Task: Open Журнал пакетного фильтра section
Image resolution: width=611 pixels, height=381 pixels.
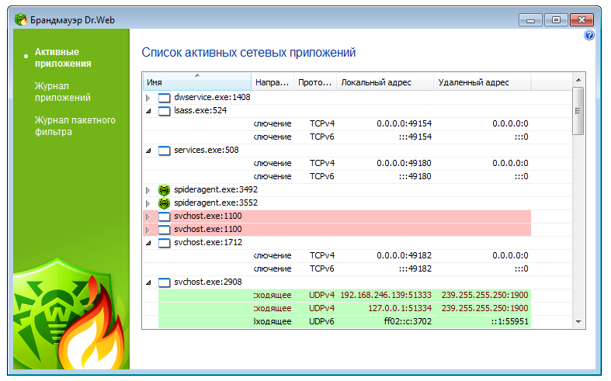Action: (75, 126)
